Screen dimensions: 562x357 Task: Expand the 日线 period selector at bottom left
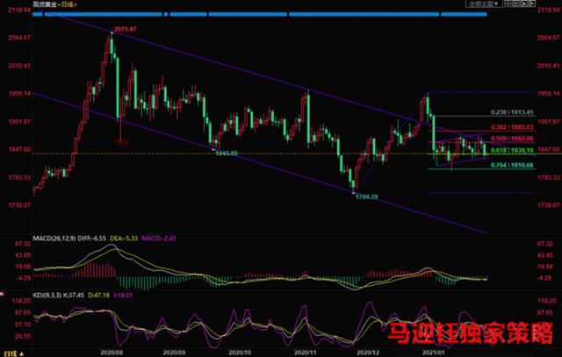pos(13,353)
